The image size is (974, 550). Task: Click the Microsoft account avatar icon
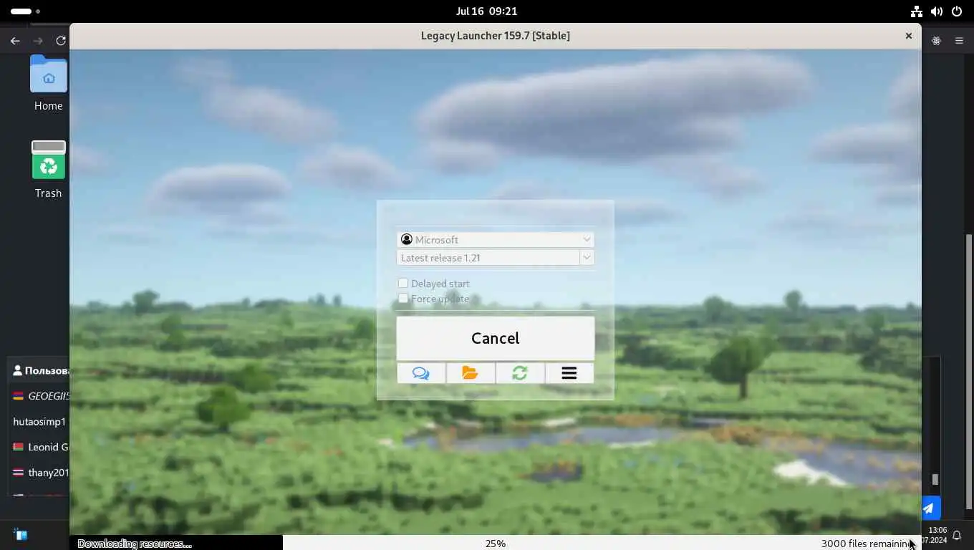[407, 239]
